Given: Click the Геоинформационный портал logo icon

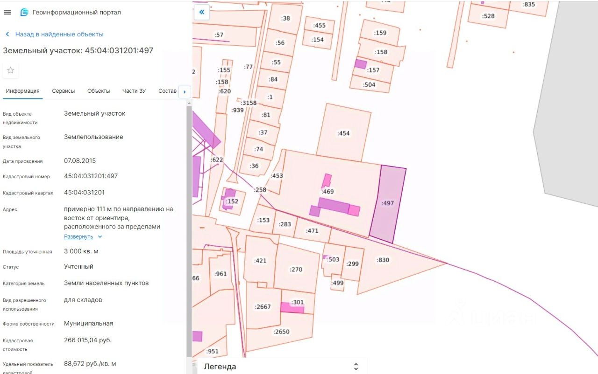Looking at the screenshot, I should click(24, 13).
